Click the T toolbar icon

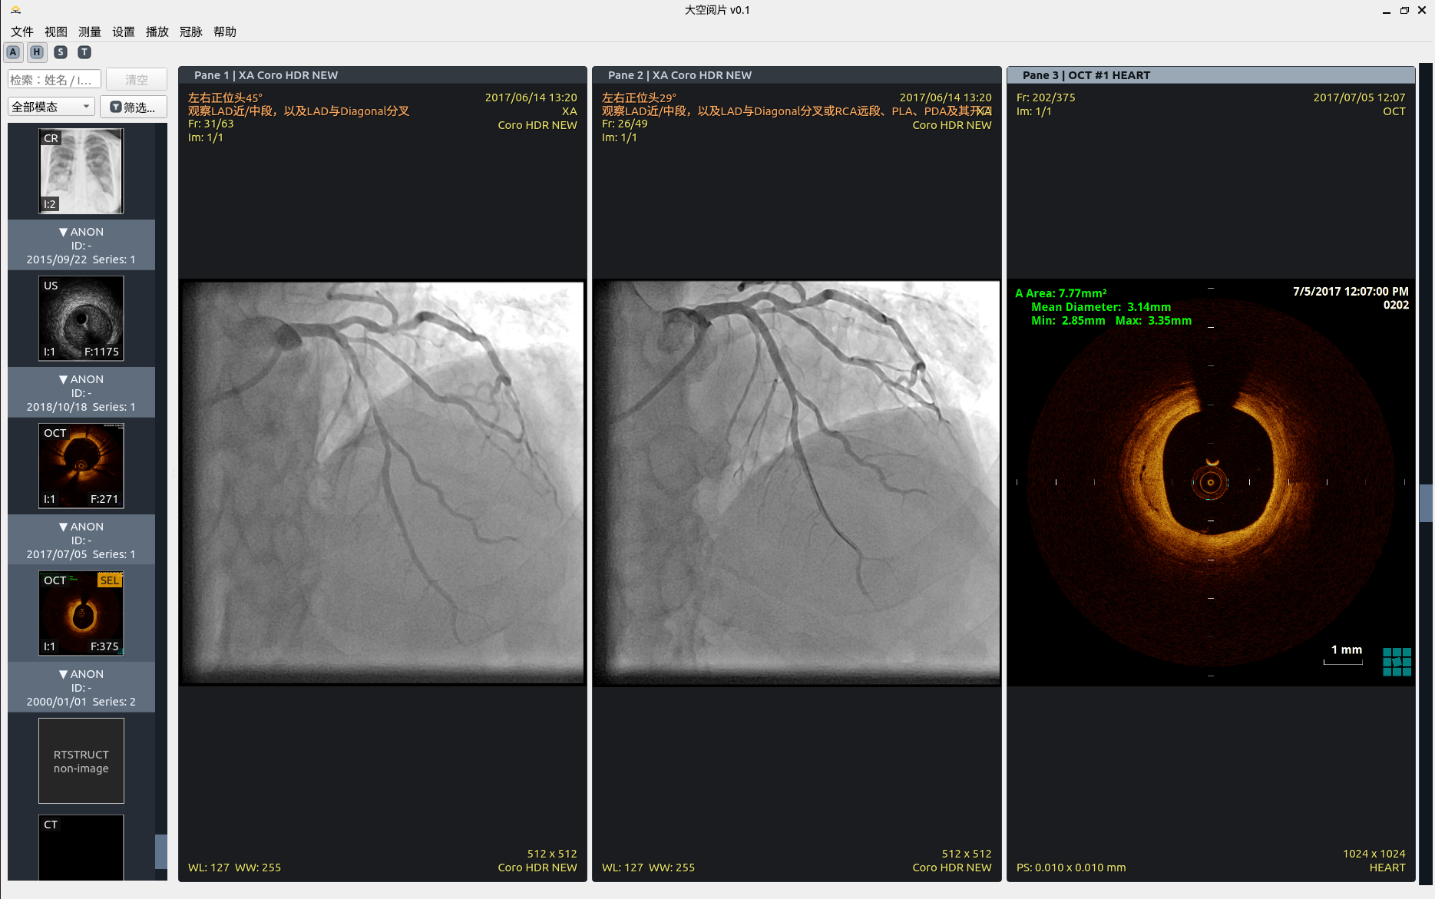[x=84, y=52]
